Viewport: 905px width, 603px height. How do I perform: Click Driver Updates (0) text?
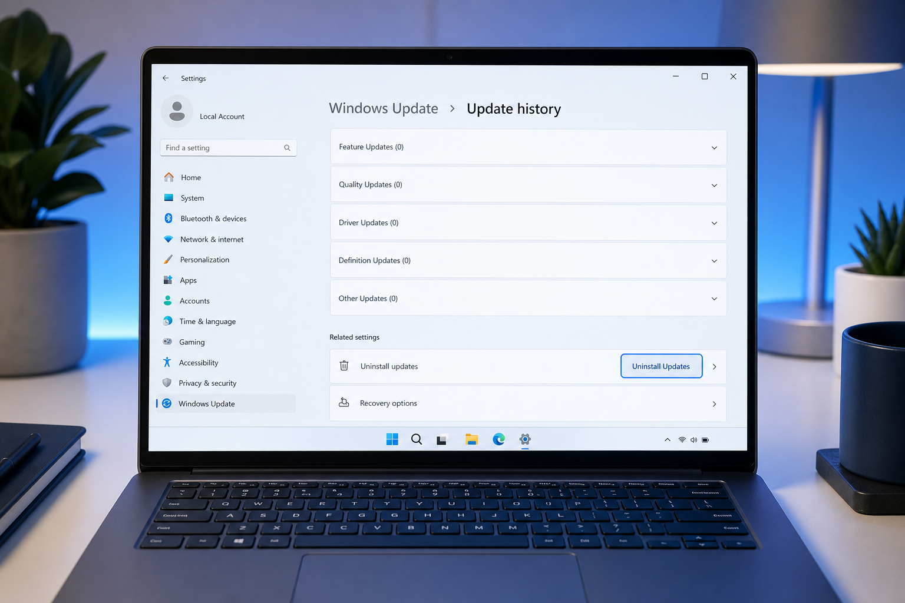coord(369,223)
